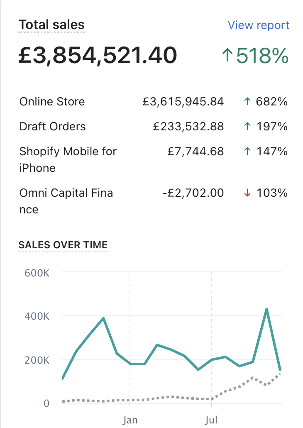Select the Online Store sales row label
The width and height of the screenshot is (303, 428).
[52, 102]
